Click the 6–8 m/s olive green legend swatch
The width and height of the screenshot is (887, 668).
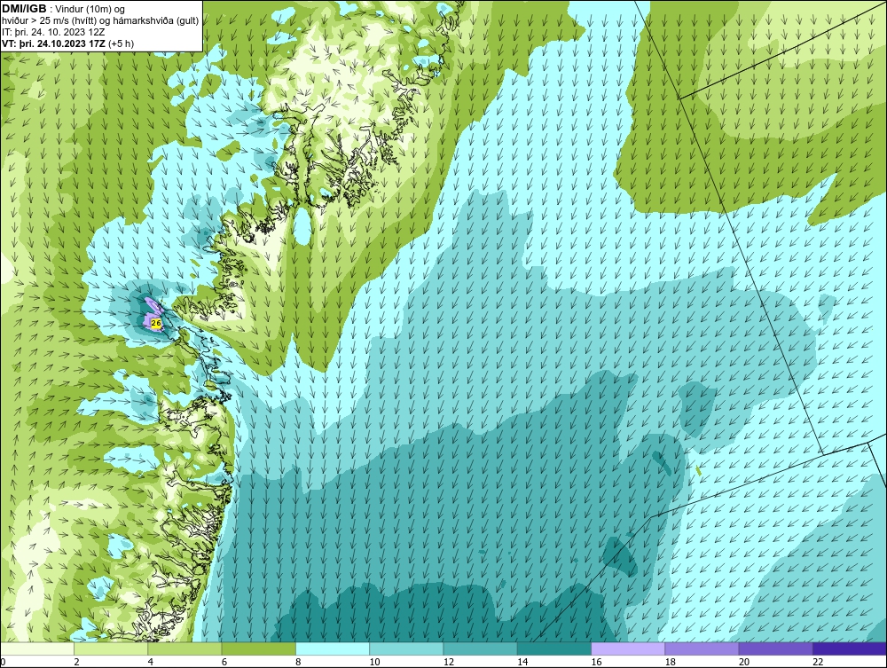258,648
